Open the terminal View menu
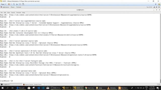 [x=9, y=12]
